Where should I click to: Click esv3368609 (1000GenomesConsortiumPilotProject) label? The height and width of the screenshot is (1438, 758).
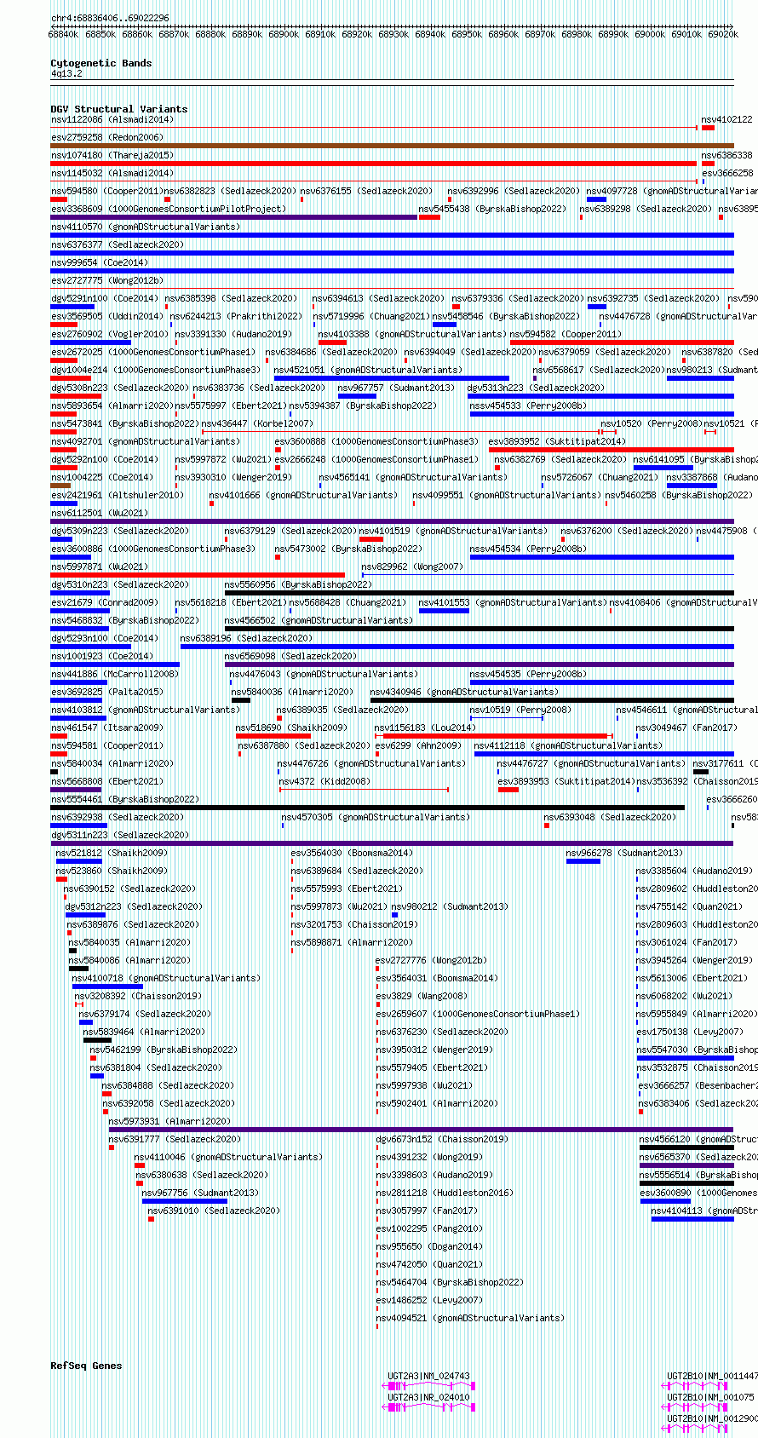click(x=169, y=209)
